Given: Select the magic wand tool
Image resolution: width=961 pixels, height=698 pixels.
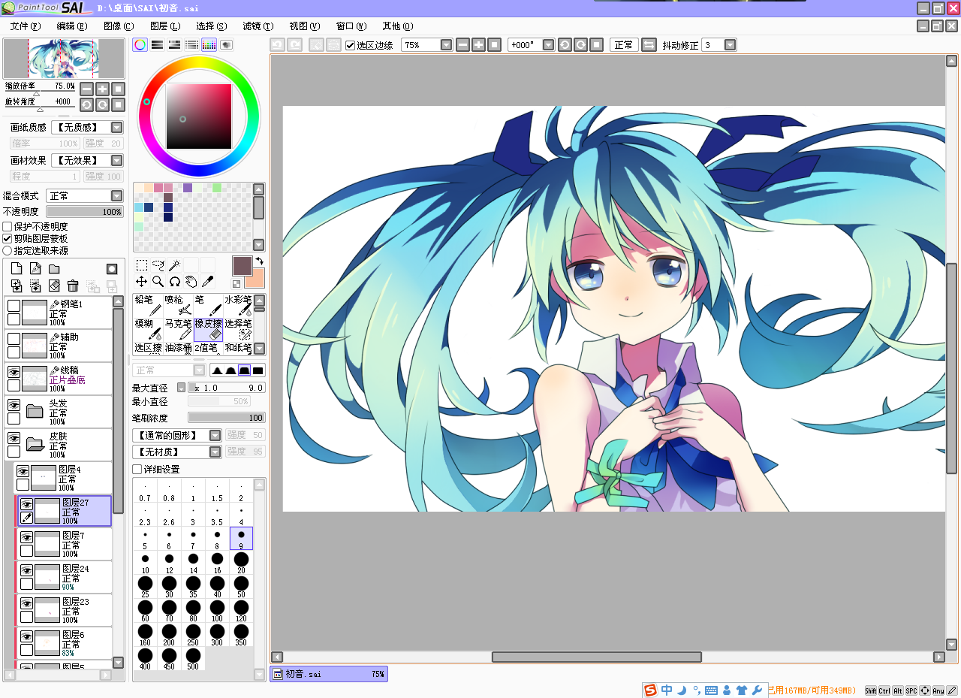Looking at the screenshot, I should 174,264.
